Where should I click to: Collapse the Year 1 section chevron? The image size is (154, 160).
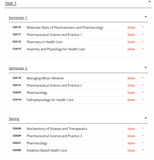tap(149, 2)
